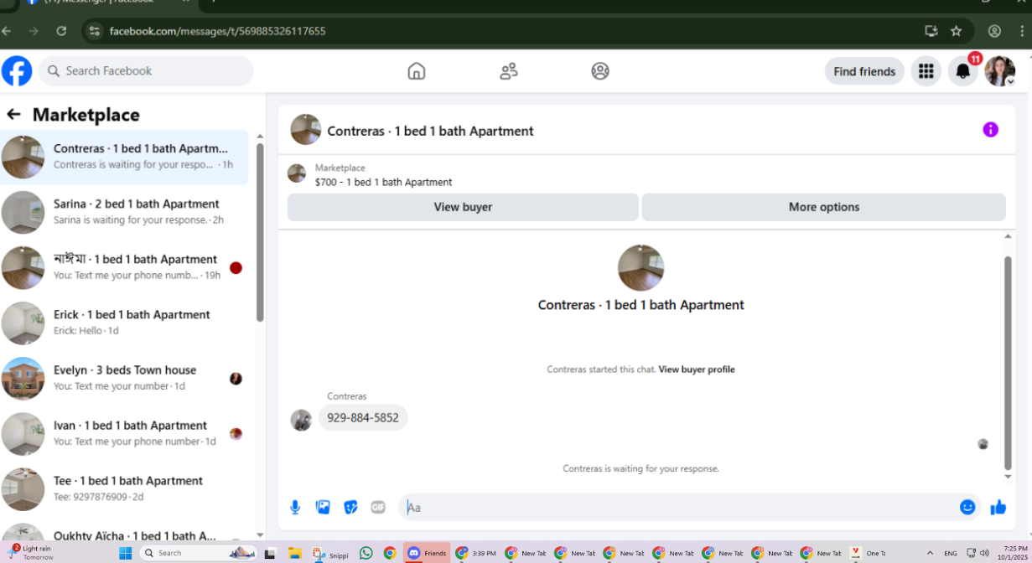The width and height of the screenshot is (1032, 563).
Task: Open conversation info purple icon
Action: click(991, 130)
